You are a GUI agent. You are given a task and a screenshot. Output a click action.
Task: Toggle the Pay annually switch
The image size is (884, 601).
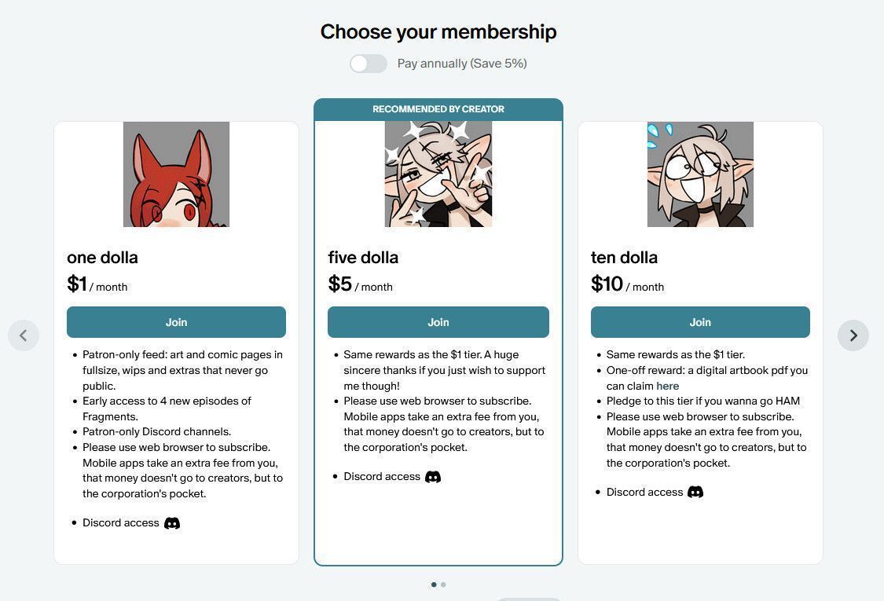[x=369, y=64]
